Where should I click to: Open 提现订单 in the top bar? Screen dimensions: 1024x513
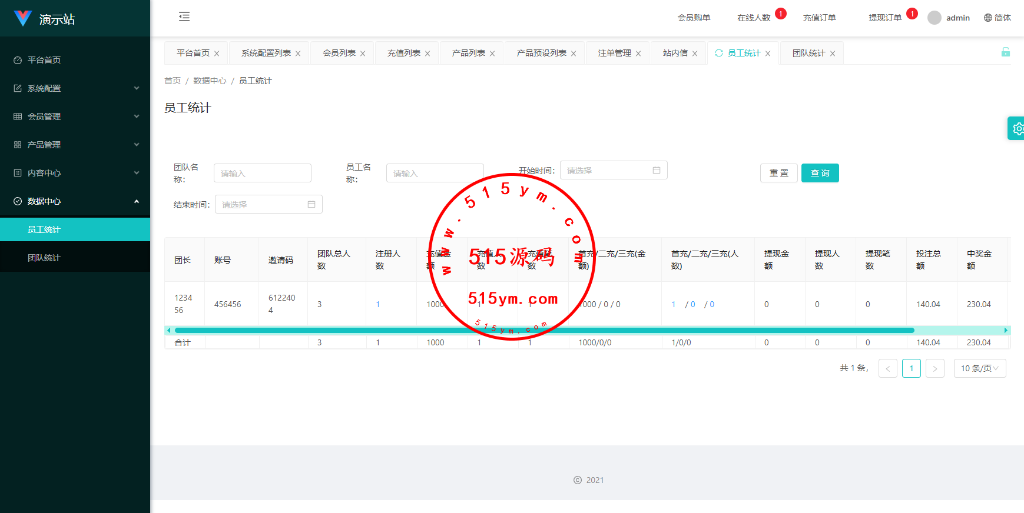[884, 18]
